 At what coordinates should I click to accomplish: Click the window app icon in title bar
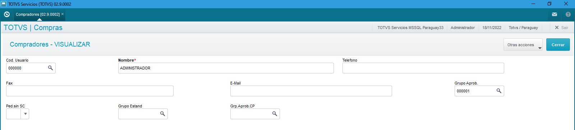coord(4,4)
